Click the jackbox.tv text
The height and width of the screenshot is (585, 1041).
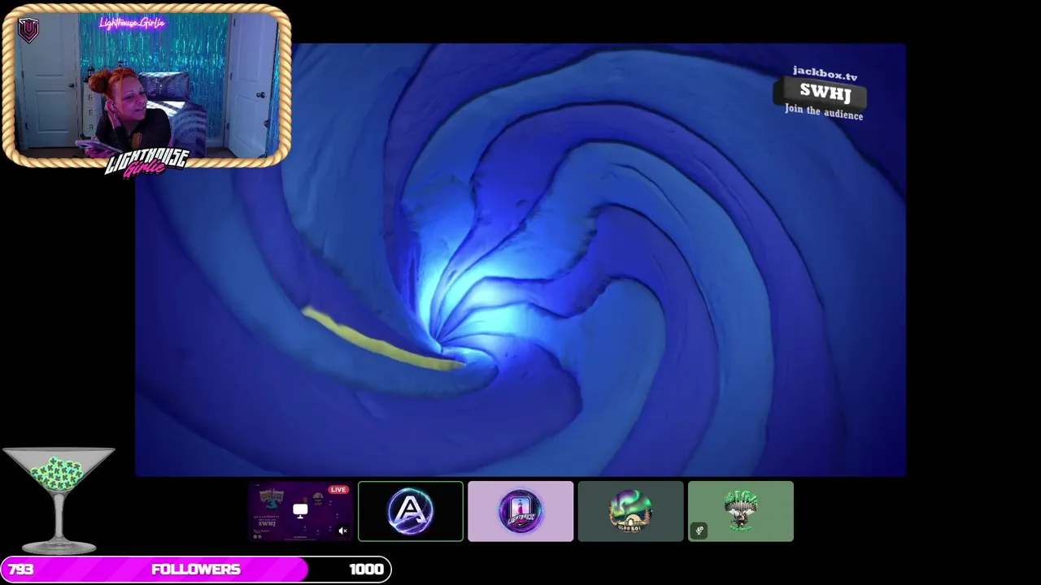pos(825,74)
